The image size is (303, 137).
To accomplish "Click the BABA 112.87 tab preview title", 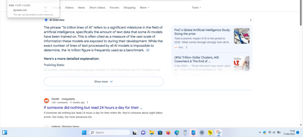I will (x=19, y=5).
